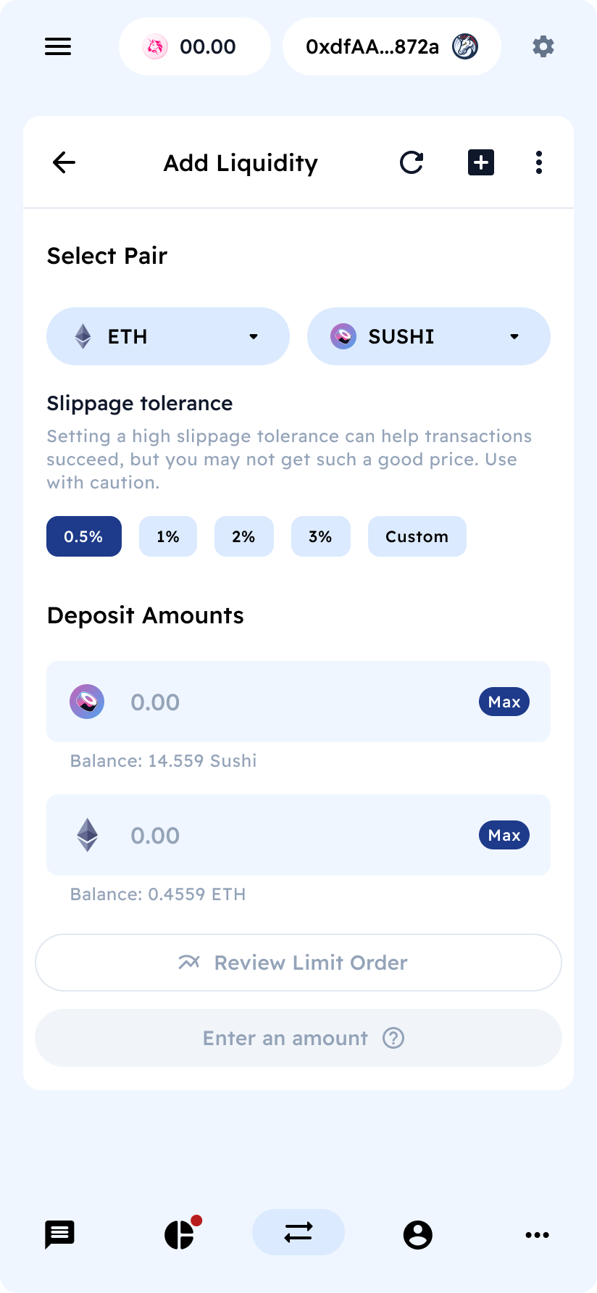Open the hamburger menu
Image resolution: width=597 pixels, height=1293 pixels.
pos(58,46)
